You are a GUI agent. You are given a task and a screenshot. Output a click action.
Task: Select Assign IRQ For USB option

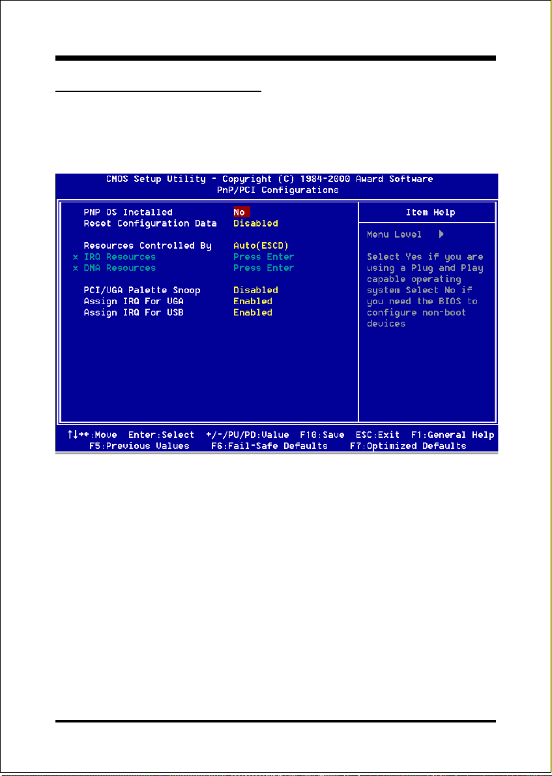tap(134, 313)
